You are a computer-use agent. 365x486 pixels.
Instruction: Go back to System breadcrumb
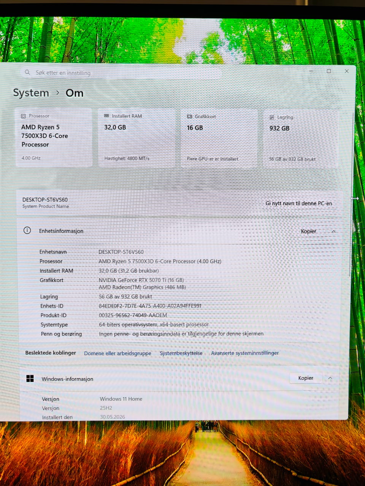(31, 93)
